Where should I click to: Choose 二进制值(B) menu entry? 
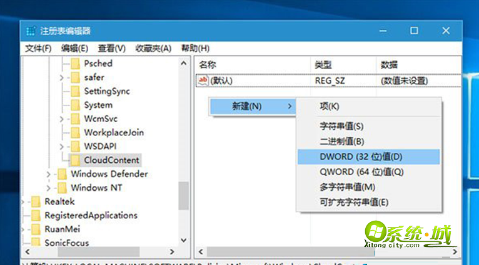pos(369,142)
